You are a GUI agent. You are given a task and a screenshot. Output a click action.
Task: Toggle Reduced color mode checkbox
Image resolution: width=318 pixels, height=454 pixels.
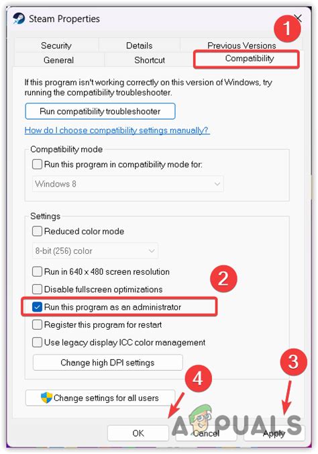point(37,231)
